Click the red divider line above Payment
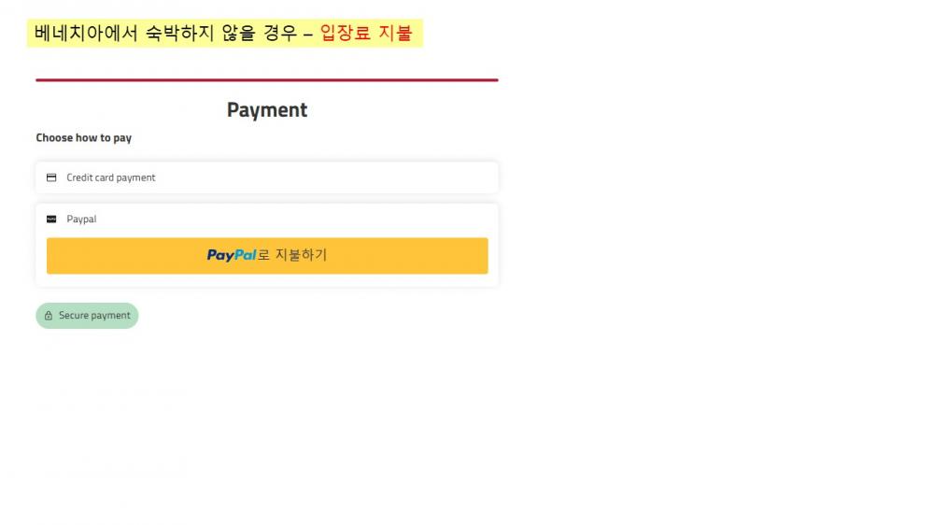 tap(267, 79)
